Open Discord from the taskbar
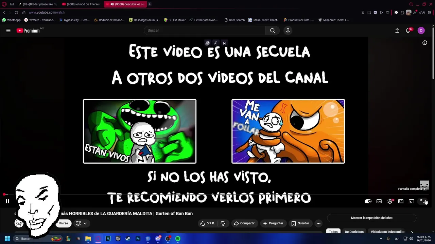435x244 pixels. [158, 239]
